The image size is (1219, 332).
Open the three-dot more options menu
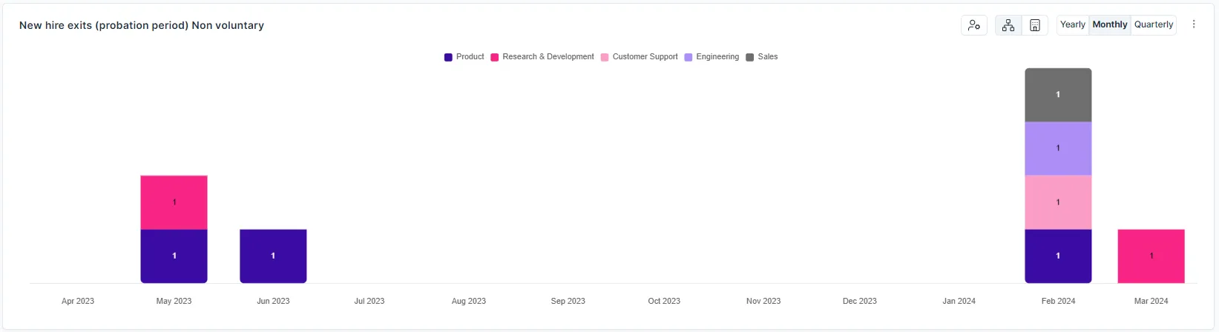[x=1194, y=24]
